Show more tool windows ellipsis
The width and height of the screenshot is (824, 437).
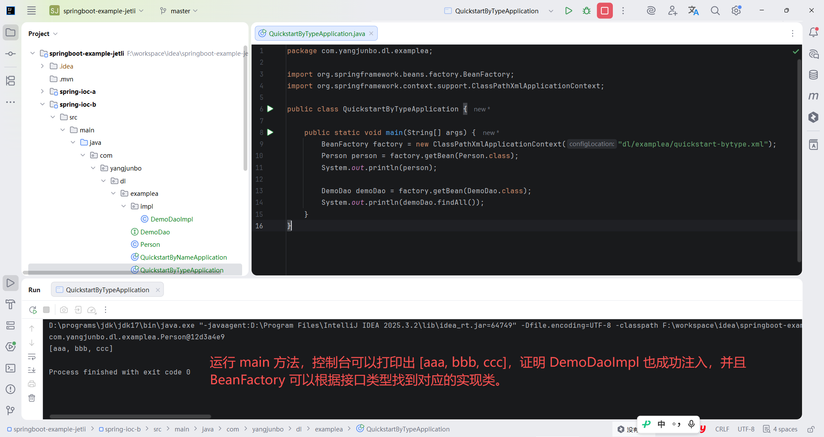[x=11, y=102]
